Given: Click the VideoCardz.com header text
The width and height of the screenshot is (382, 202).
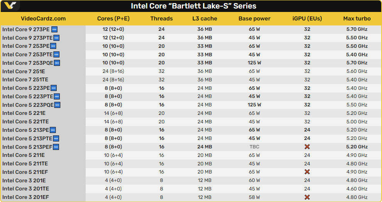Looking at the screenshot, I should pos(43,19).
